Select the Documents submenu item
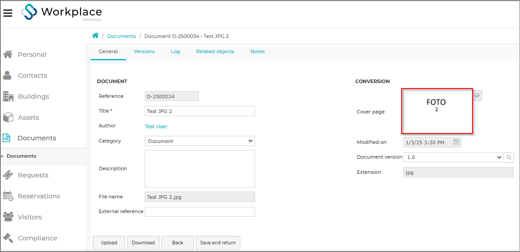 (x=22, y=156)
